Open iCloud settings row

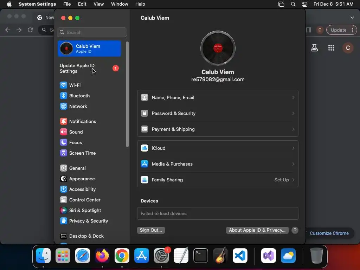point(218,148)
